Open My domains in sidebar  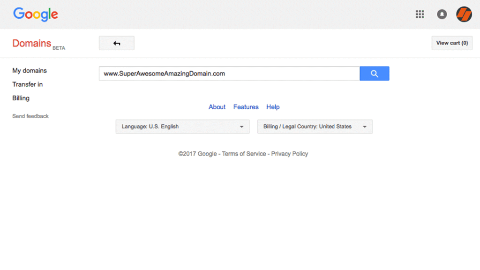tap(30, 71)
